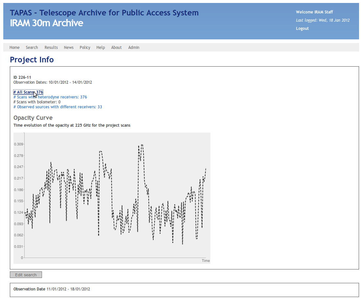
Task: Go to the Admin section
Action: [134, 48]
